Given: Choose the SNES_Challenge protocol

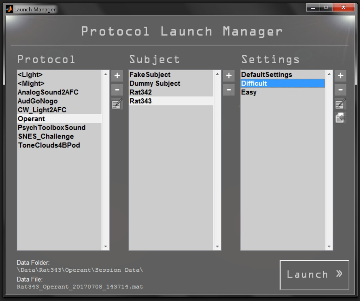Looking at the screenshot, I should point(59,136).
